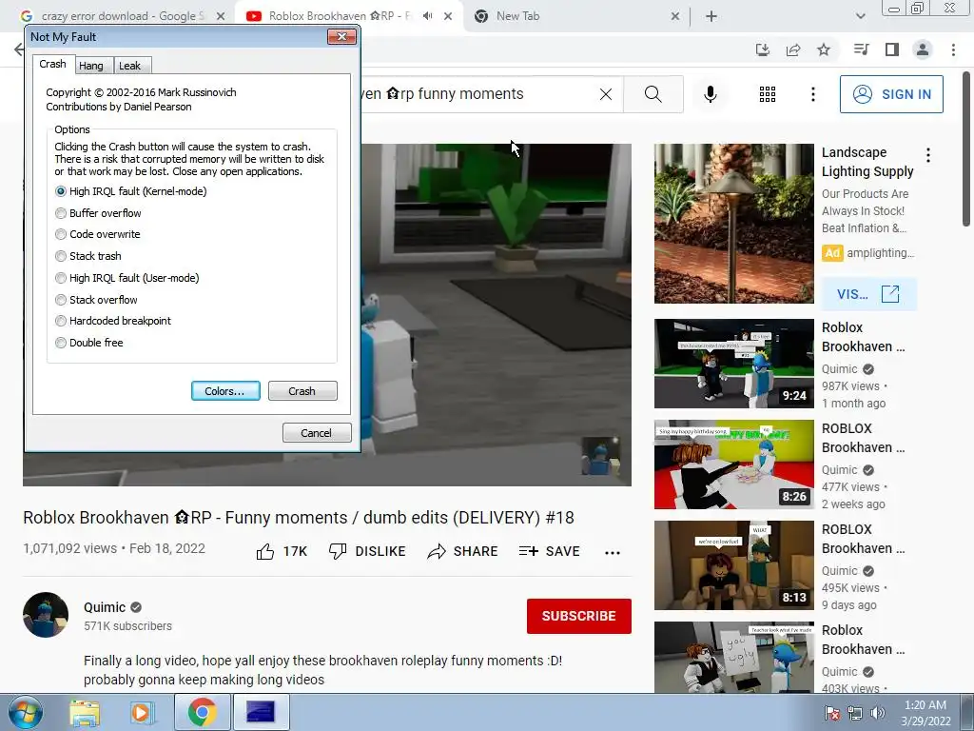
Task: Close the Roblox Brookhaven YouTube tab
Action: 448,16
